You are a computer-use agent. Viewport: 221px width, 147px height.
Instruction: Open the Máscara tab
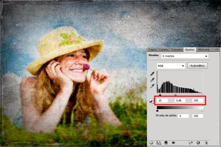click(203, 50)
